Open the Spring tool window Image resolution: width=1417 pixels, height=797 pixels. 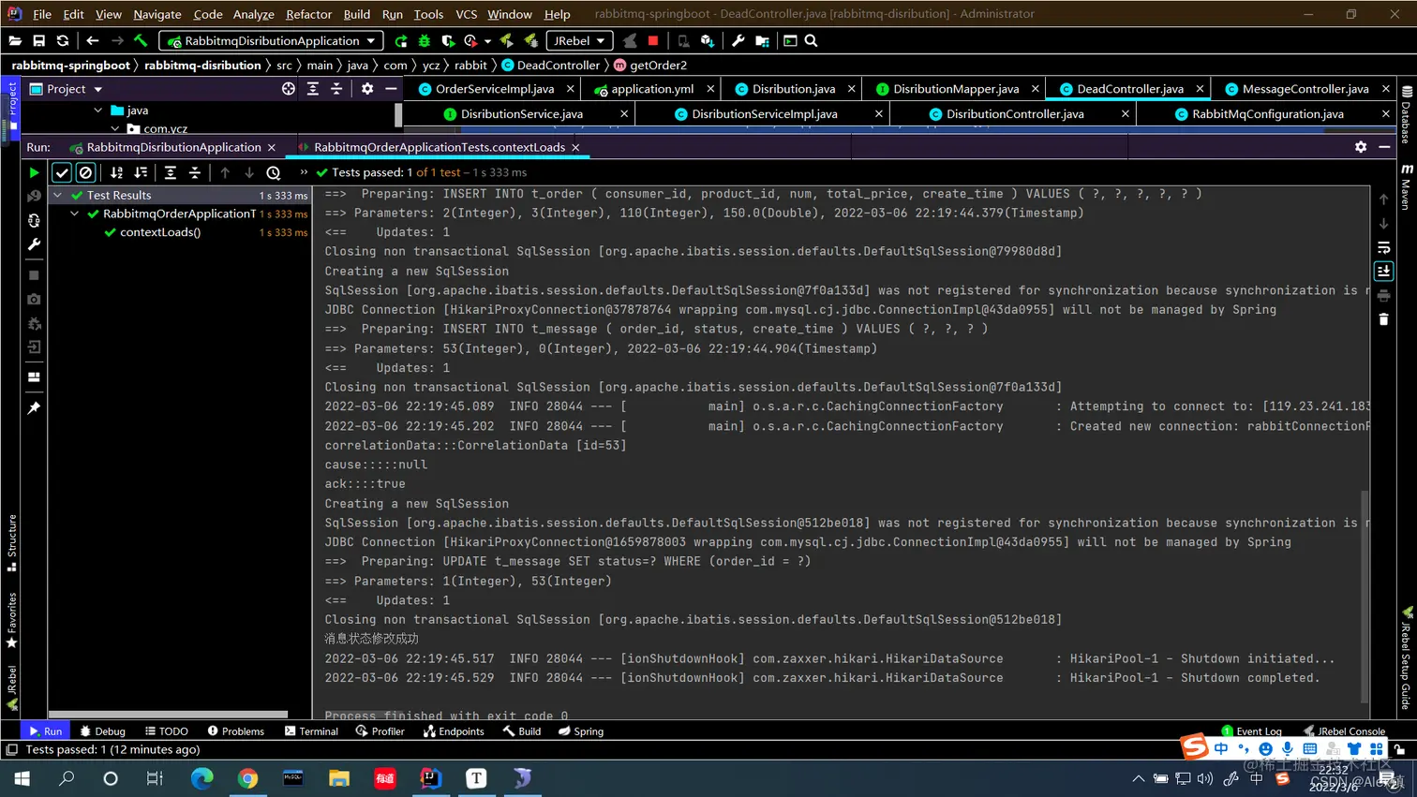[x=580, y=731]
